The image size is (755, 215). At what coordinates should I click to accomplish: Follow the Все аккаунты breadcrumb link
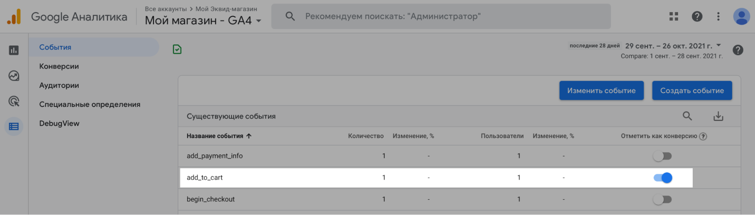pos(166,9)
